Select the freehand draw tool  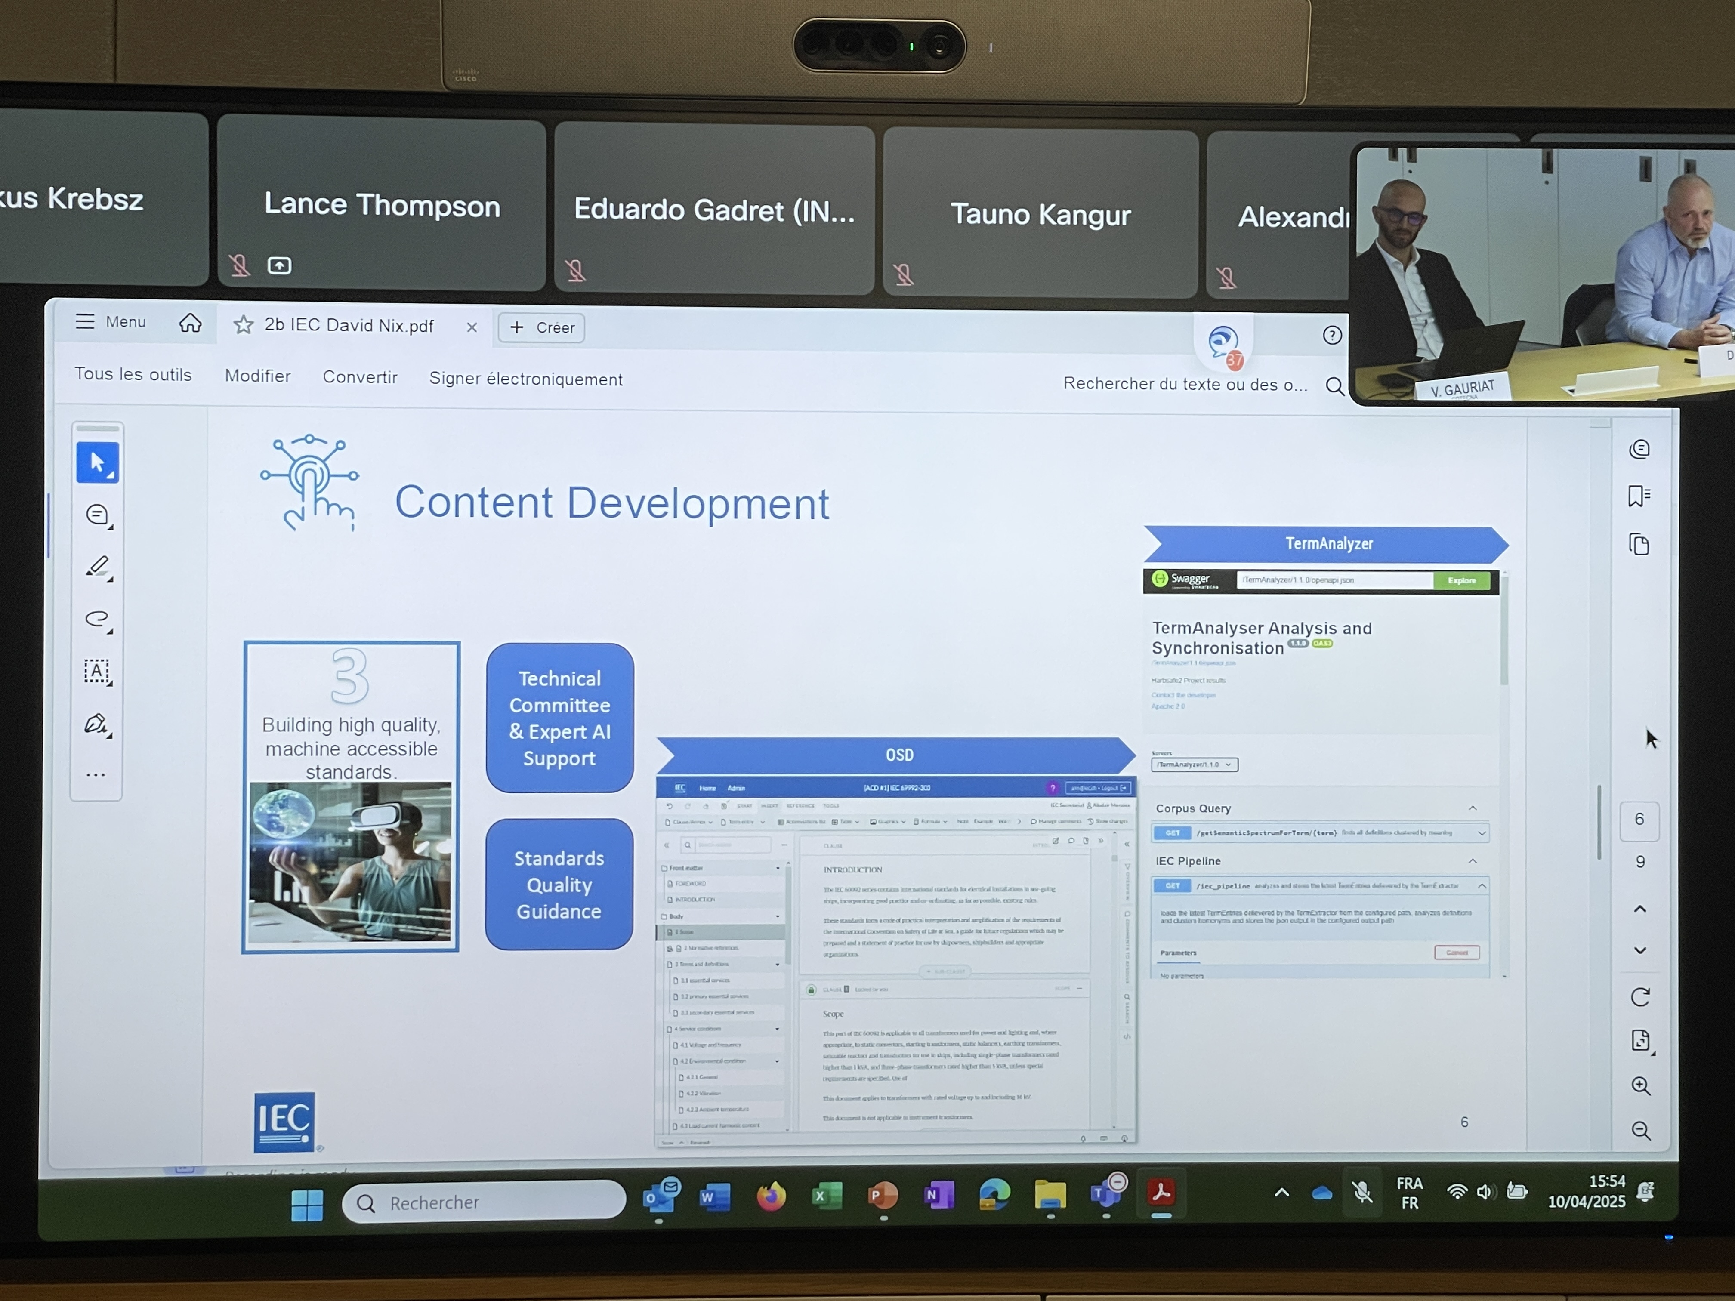tap(97, 620)
